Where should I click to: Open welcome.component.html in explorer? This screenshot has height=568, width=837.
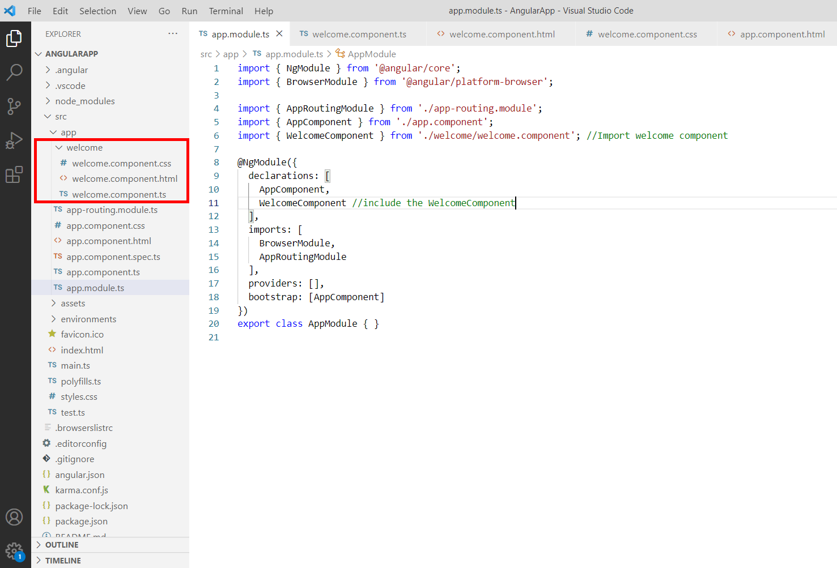(125, 178)
